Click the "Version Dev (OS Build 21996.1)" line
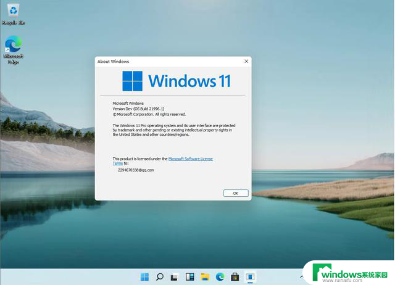Screen dimensions: 395x285 (x=138, y=109)
